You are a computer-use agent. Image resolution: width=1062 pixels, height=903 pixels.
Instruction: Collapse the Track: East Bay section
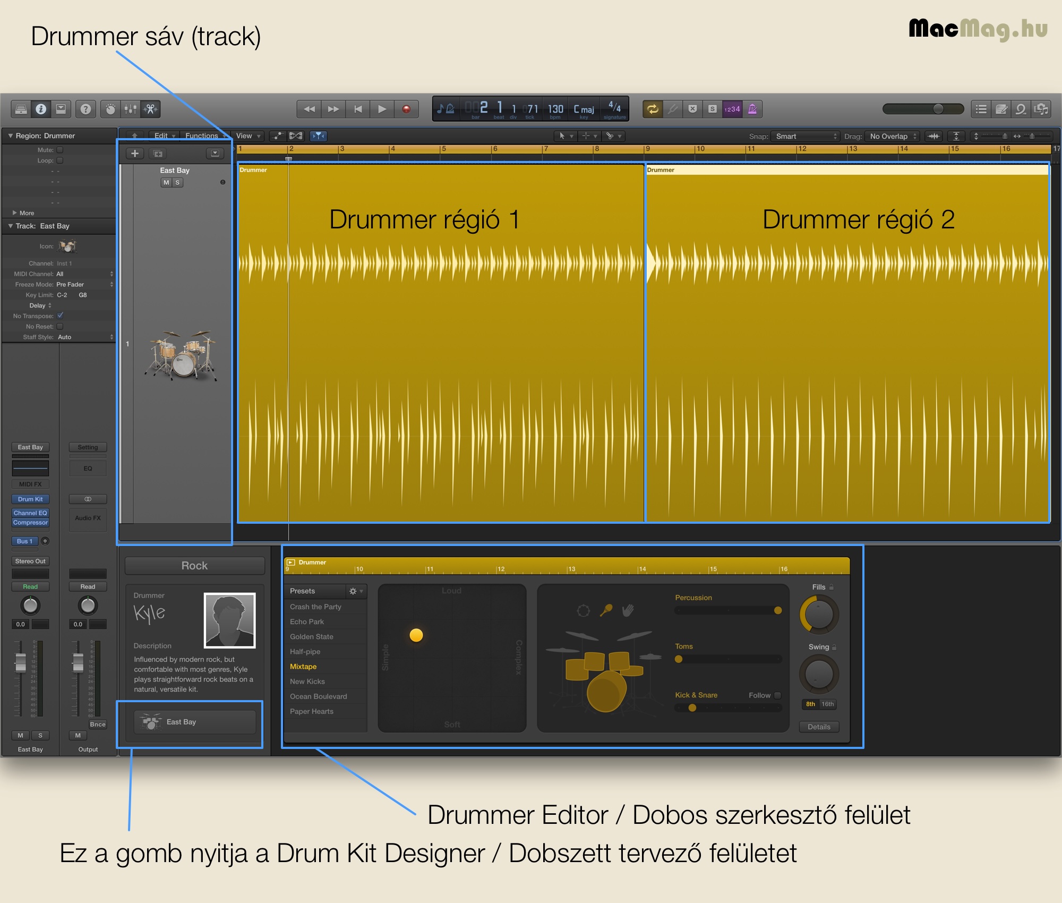coord(10,226)
